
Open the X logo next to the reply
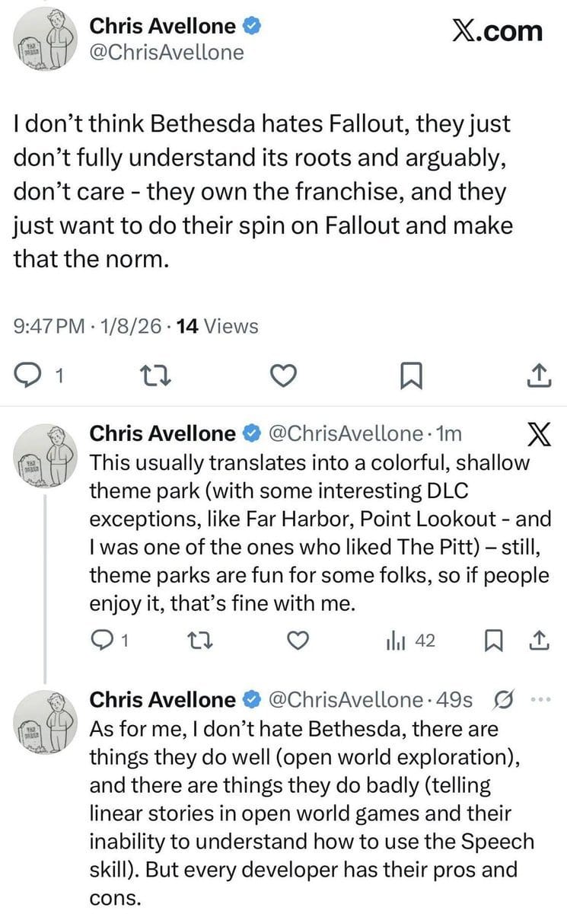click(539, 435)
